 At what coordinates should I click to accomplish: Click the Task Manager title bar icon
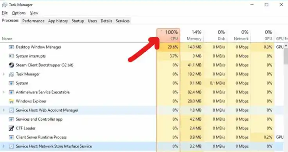coord(4,5)
